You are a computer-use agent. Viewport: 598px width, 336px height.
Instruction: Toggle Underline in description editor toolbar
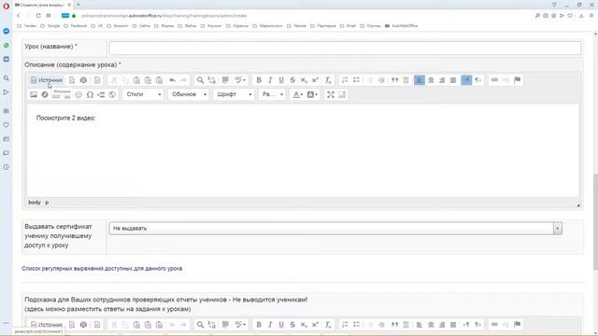pos(281,80)
